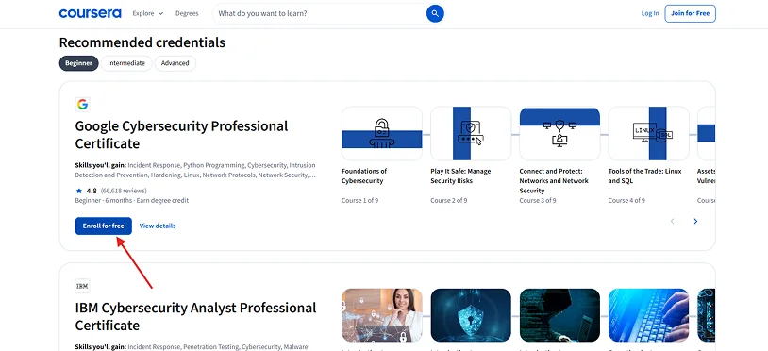
Task: Click the IBM logo icon on certificate card
Action: [82, 286]
